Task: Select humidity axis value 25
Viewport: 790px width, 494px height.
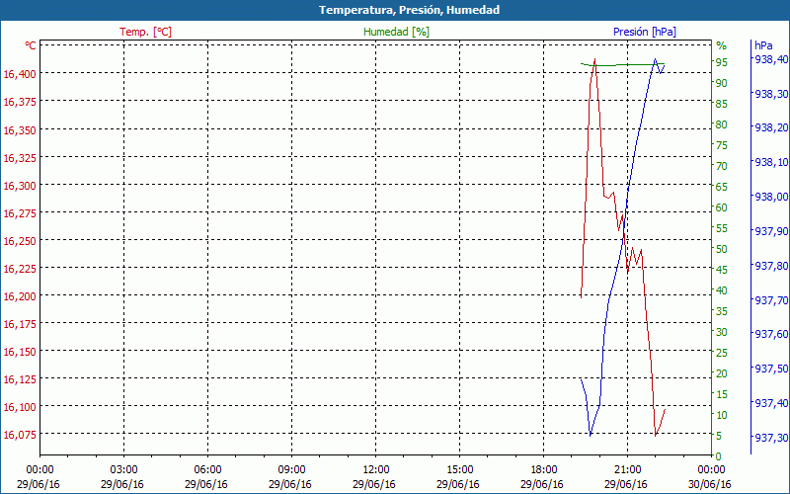Action: (x=722, y=353)
